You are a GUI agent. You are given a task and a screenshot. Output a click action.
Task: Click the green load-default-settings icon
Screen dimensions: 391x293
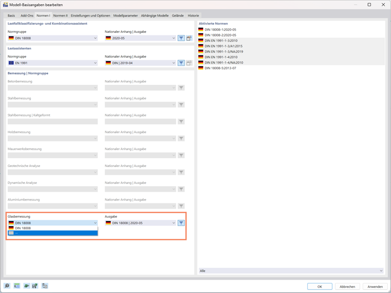(26, 286)
